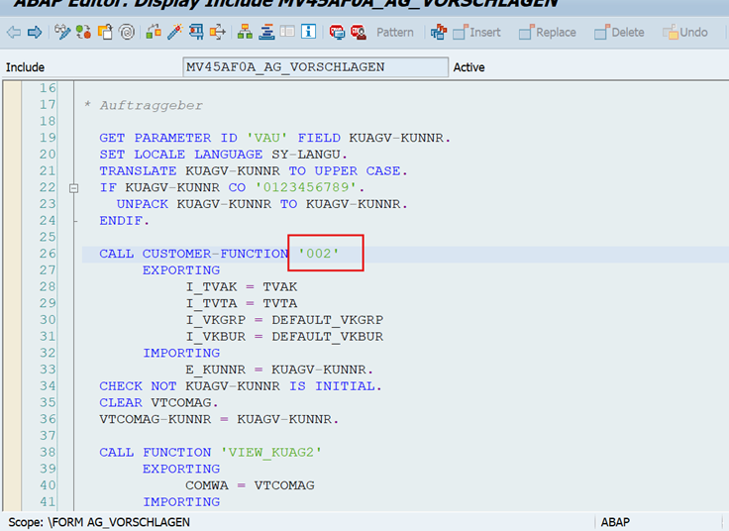This screenshot has height=531, width=729.
Task: Click 'EXPORTING' on line 27
Action: pyautogui.click(x=181, y=270)
